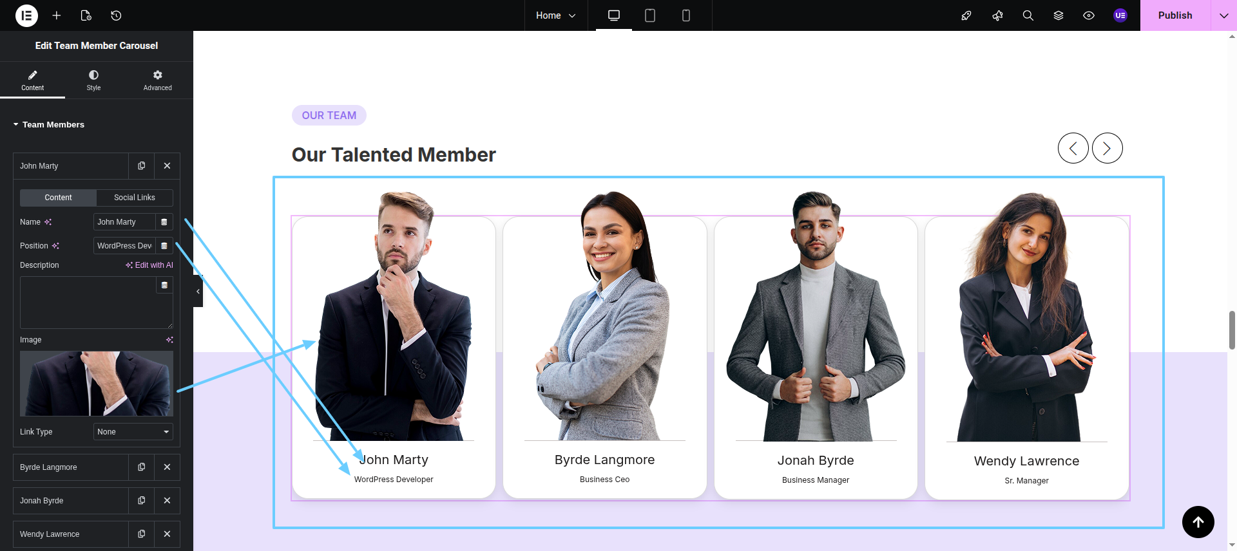The width and height of the screenshot is (1237, 551).
Task: Remove the Wendy Lawrence item
Action: 167,534
